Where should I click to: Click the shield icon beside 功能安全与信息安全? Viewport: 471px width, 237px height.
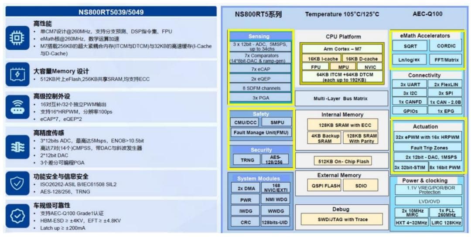click(17, 183)
